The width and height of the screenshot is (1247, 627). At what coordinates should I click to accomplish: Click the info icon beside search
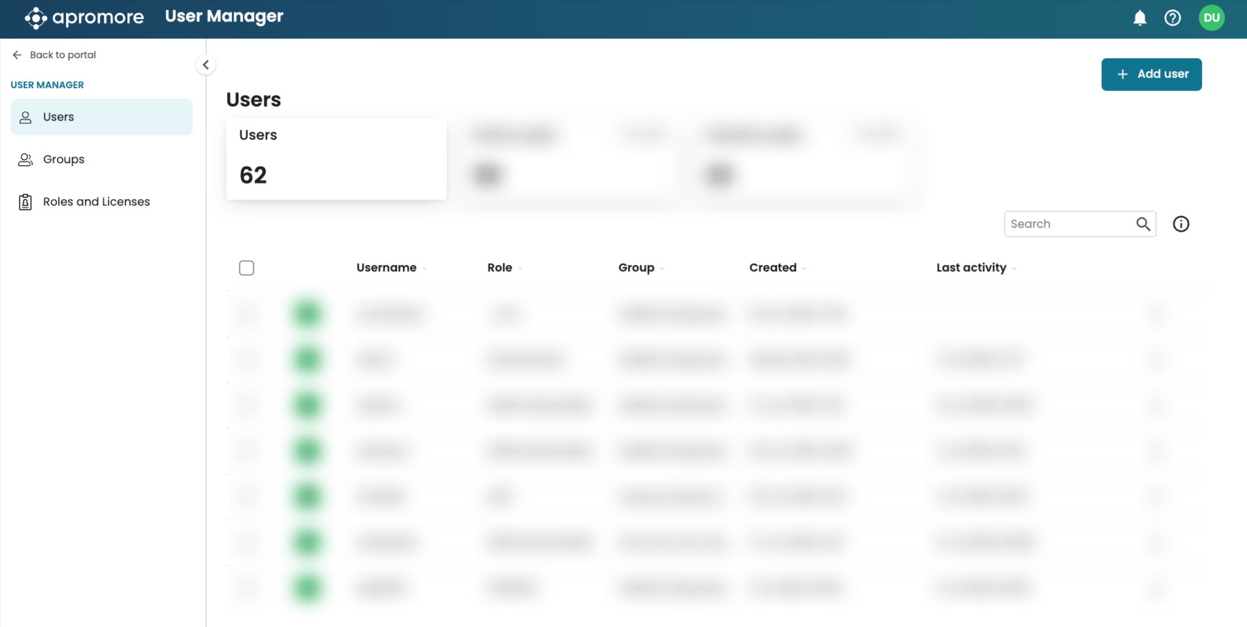point(1180,224)
